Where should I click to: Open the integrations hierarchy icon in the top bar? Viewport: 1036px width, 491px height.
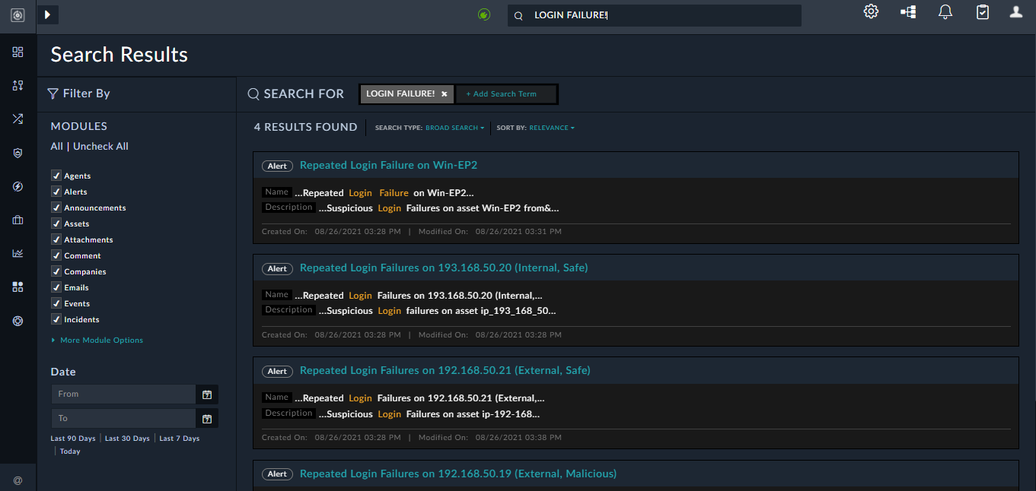click(x=907, y=11)
